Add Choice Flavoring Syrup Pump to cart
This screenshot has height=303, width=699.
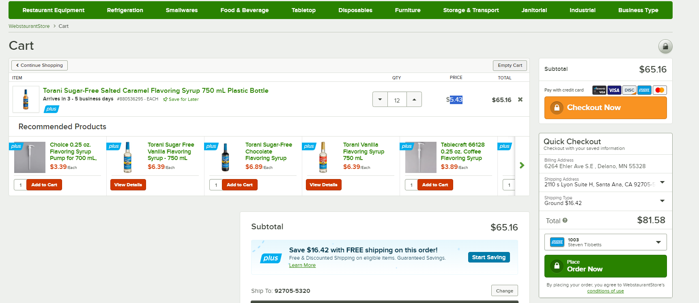(44, 185)
